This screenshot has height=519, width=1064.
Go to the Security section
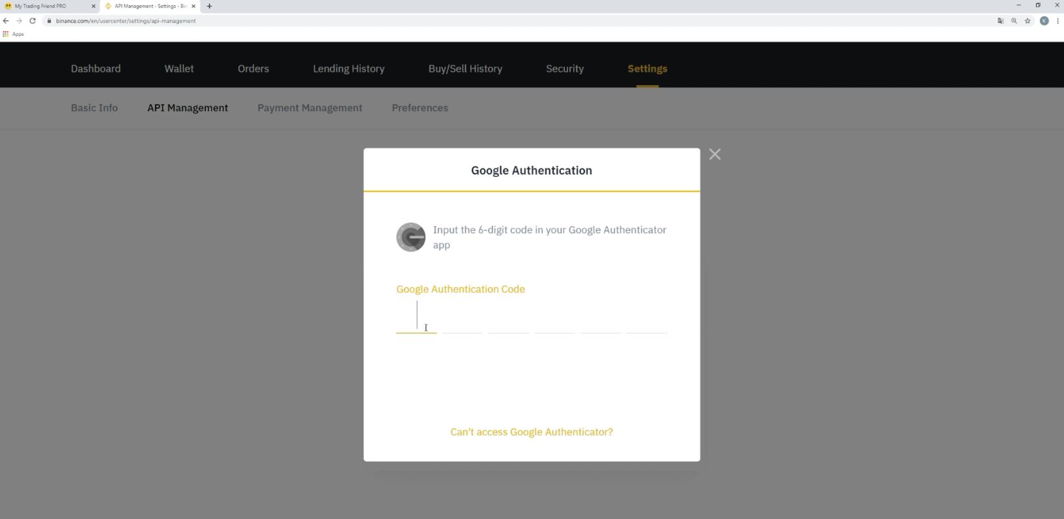coord(565,68)
